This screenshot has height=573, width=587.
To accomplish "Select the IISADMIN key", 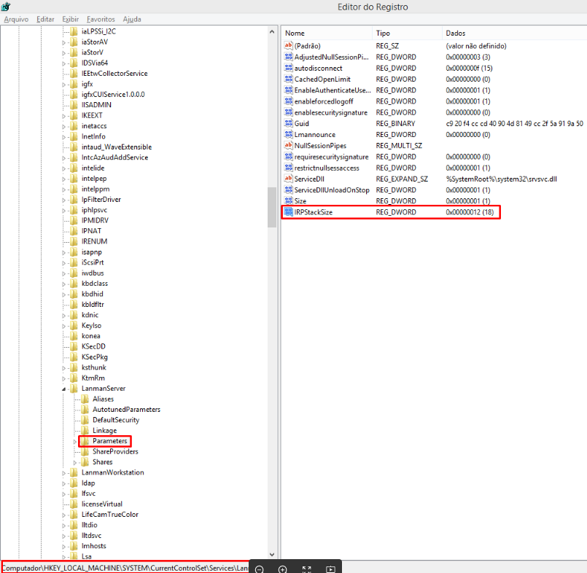I will tap(96, 105).
